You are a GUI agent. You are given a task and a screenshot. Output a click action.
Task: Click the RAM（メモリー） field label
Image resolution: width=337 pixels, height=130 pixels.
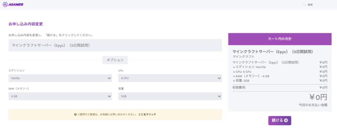(x=19, y=89)
